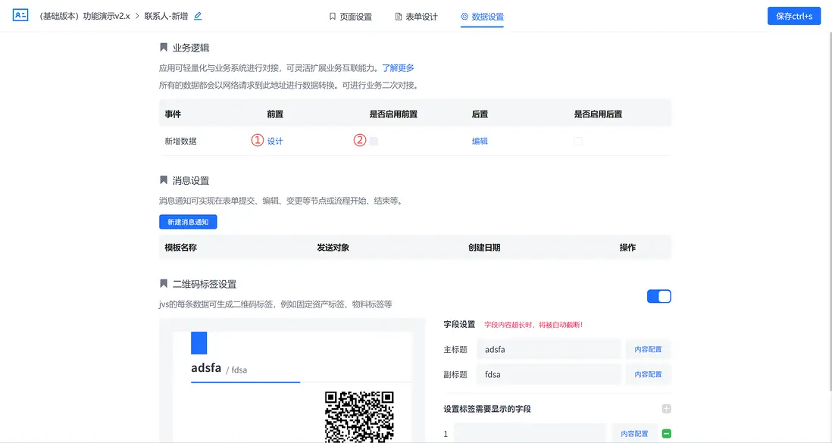Click the 副标题 input field containing fdsa
This screenshot has height=443, width=832.
pos(549,374)
